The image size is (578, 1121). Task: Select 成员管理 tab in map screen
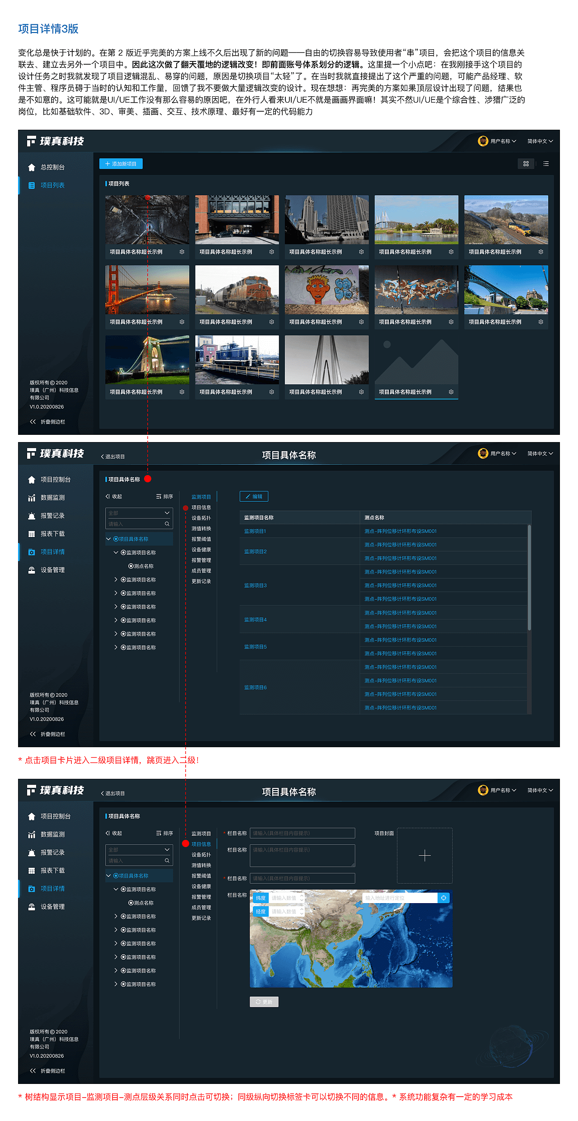coord(201,907)
